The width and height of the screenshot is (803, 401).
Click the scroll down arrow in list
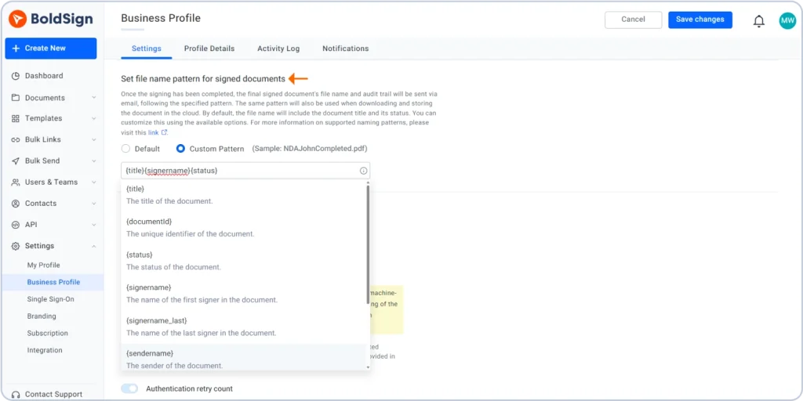368,367
